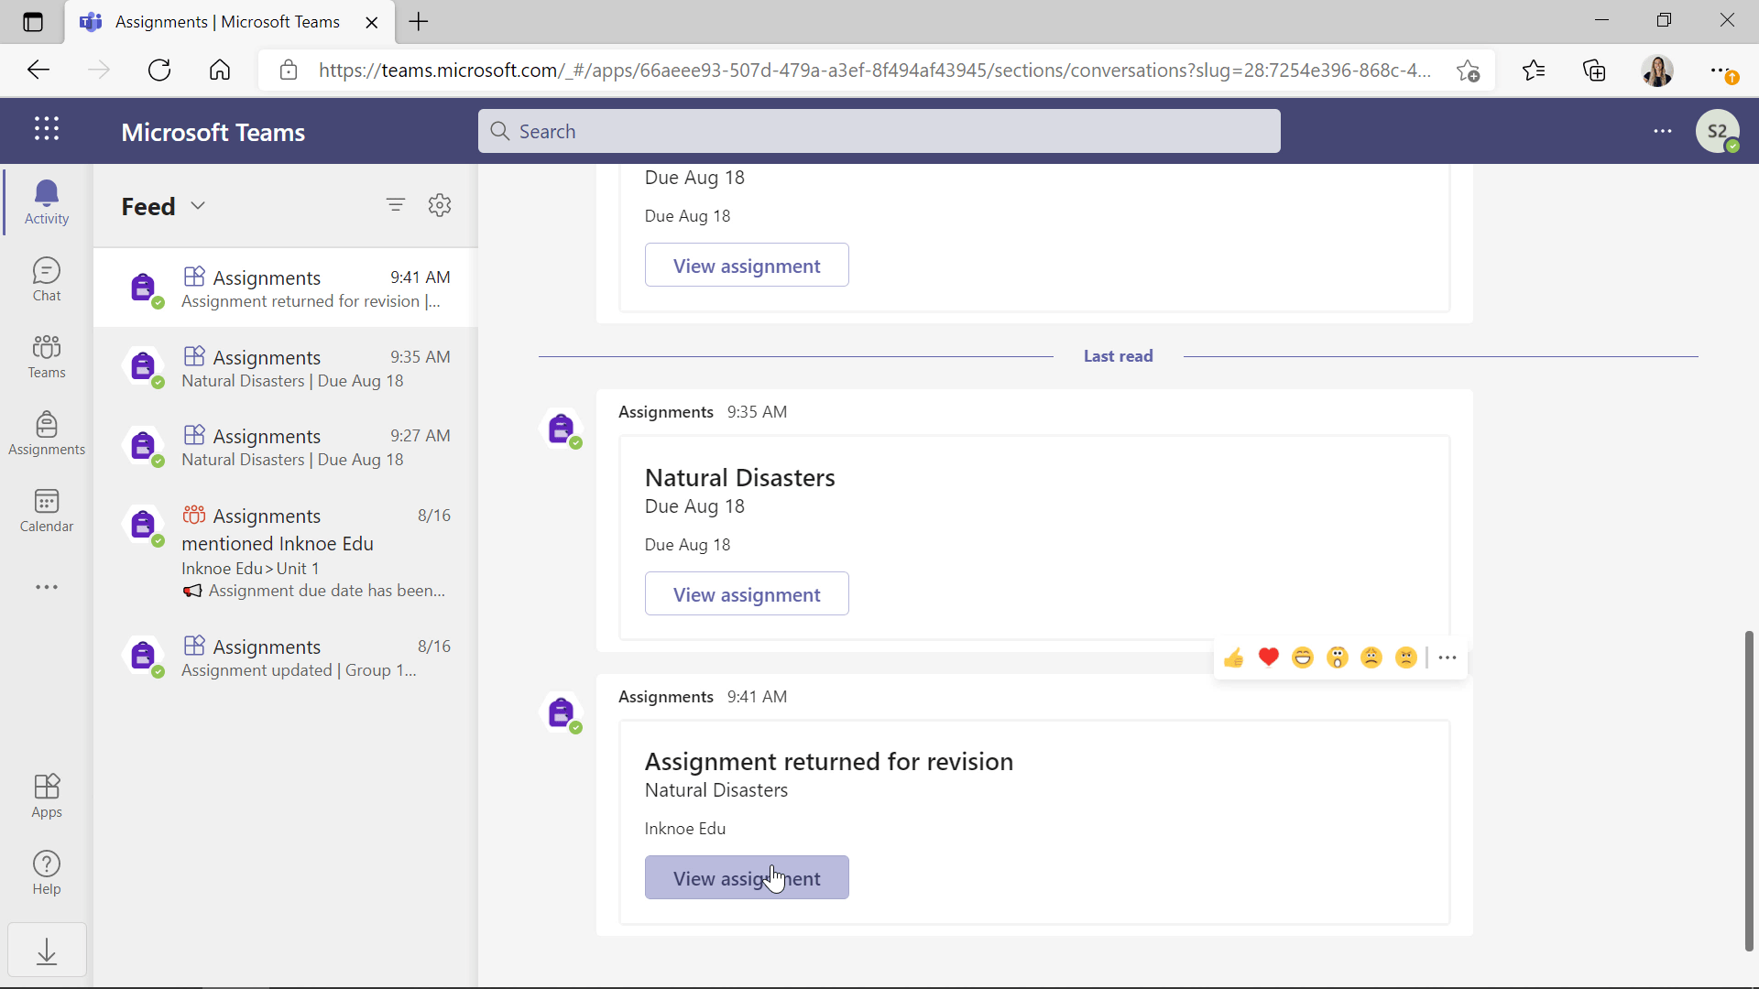Toggle the smiley face reaction
The width and height of the screenshot is (1759, 989).
[1303, 656]
